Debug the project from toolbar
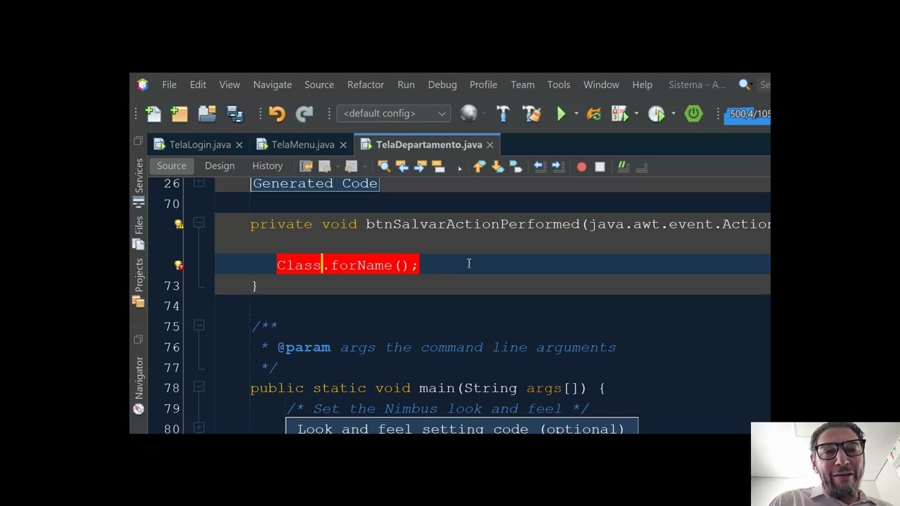The image size is (900, 506). coord(619,113)
